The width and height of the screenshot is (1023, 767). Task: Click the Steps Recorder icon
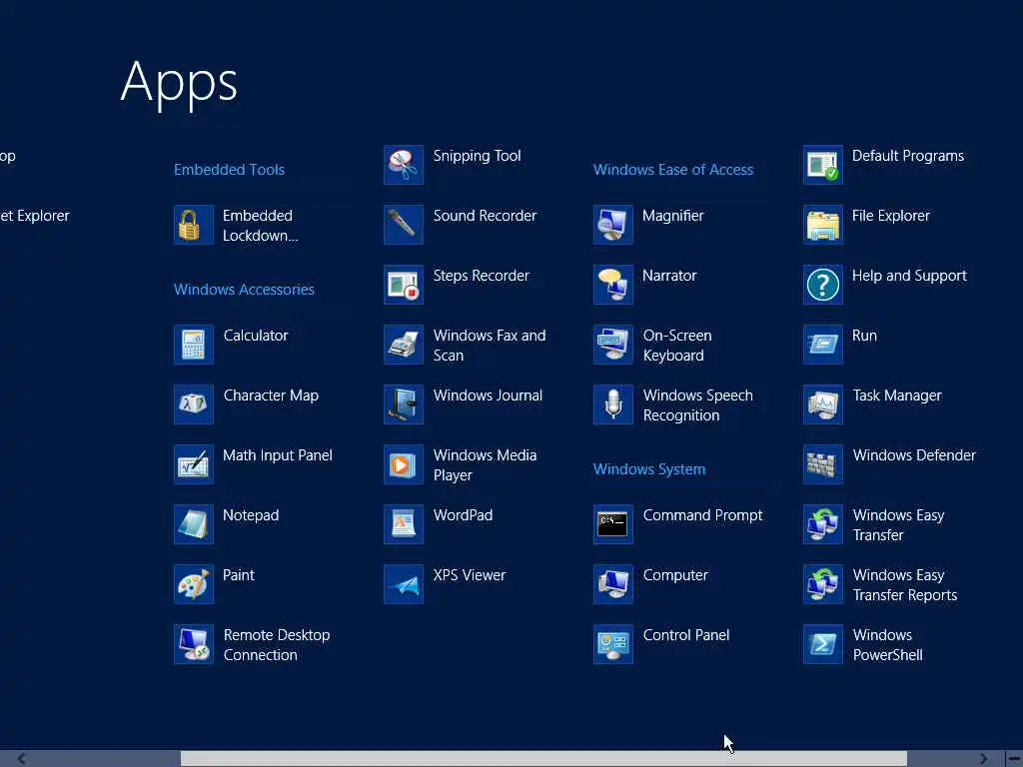(x=404, y=285)
